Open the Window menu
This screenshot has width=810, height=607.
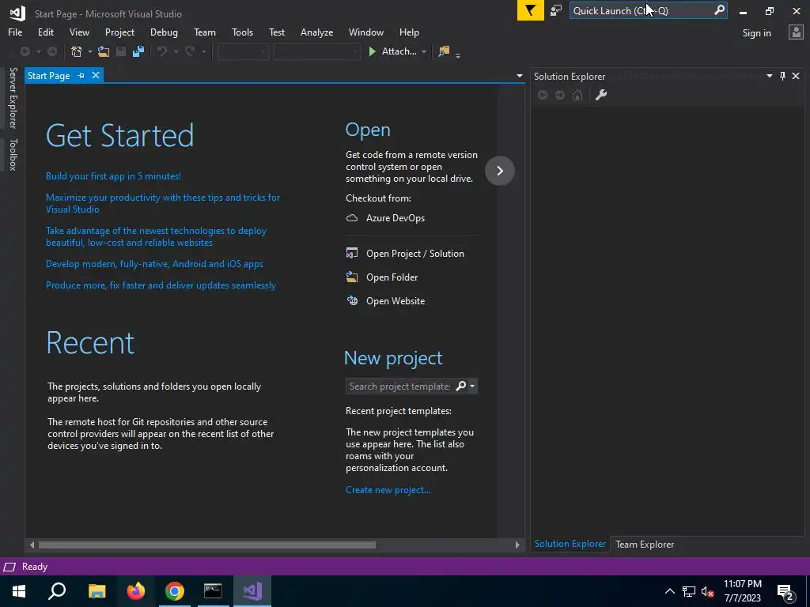[365, 32]
